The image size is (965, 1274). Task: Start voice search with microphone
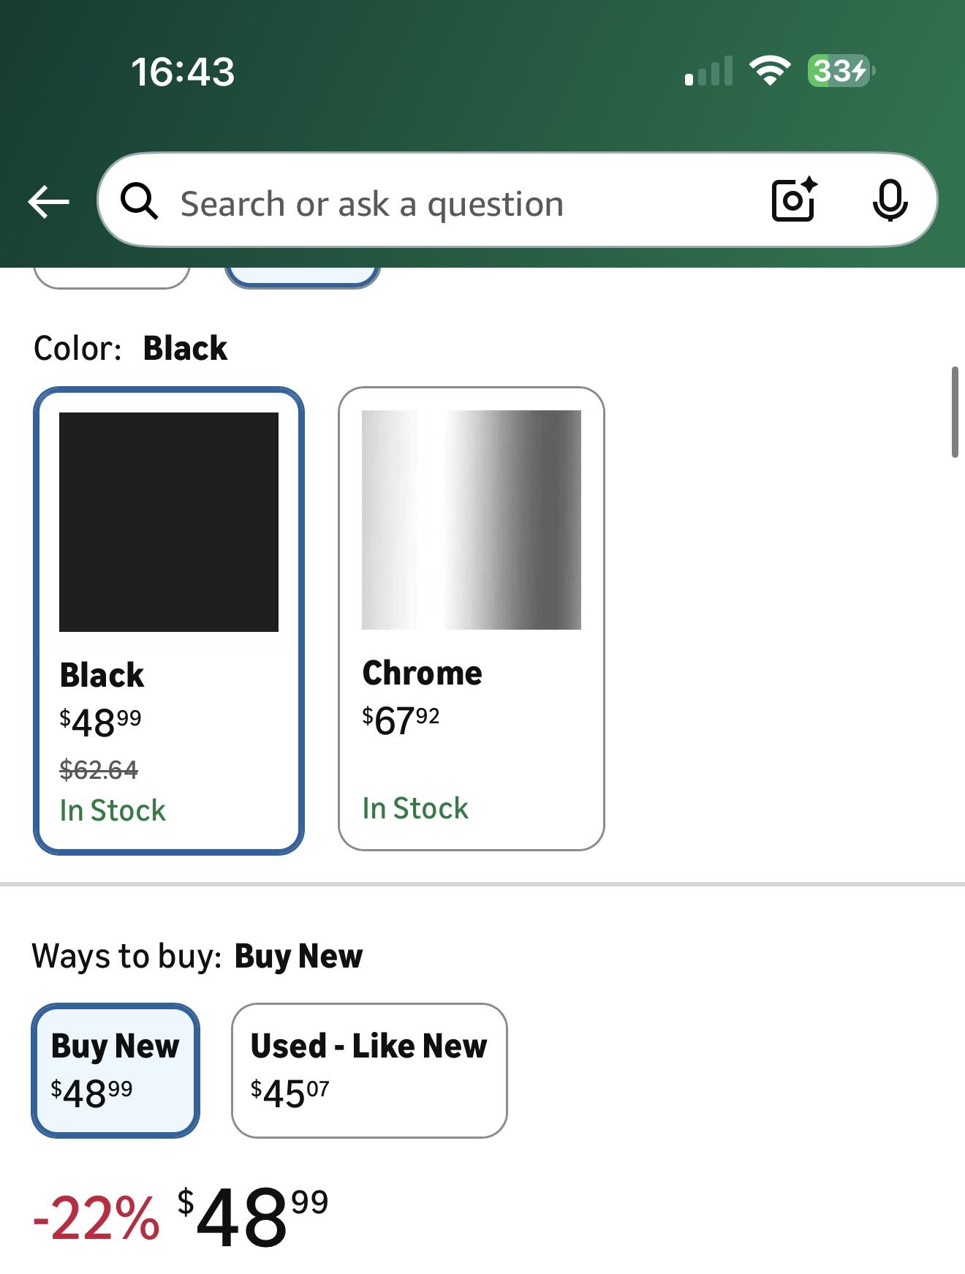tap(890, 200)
